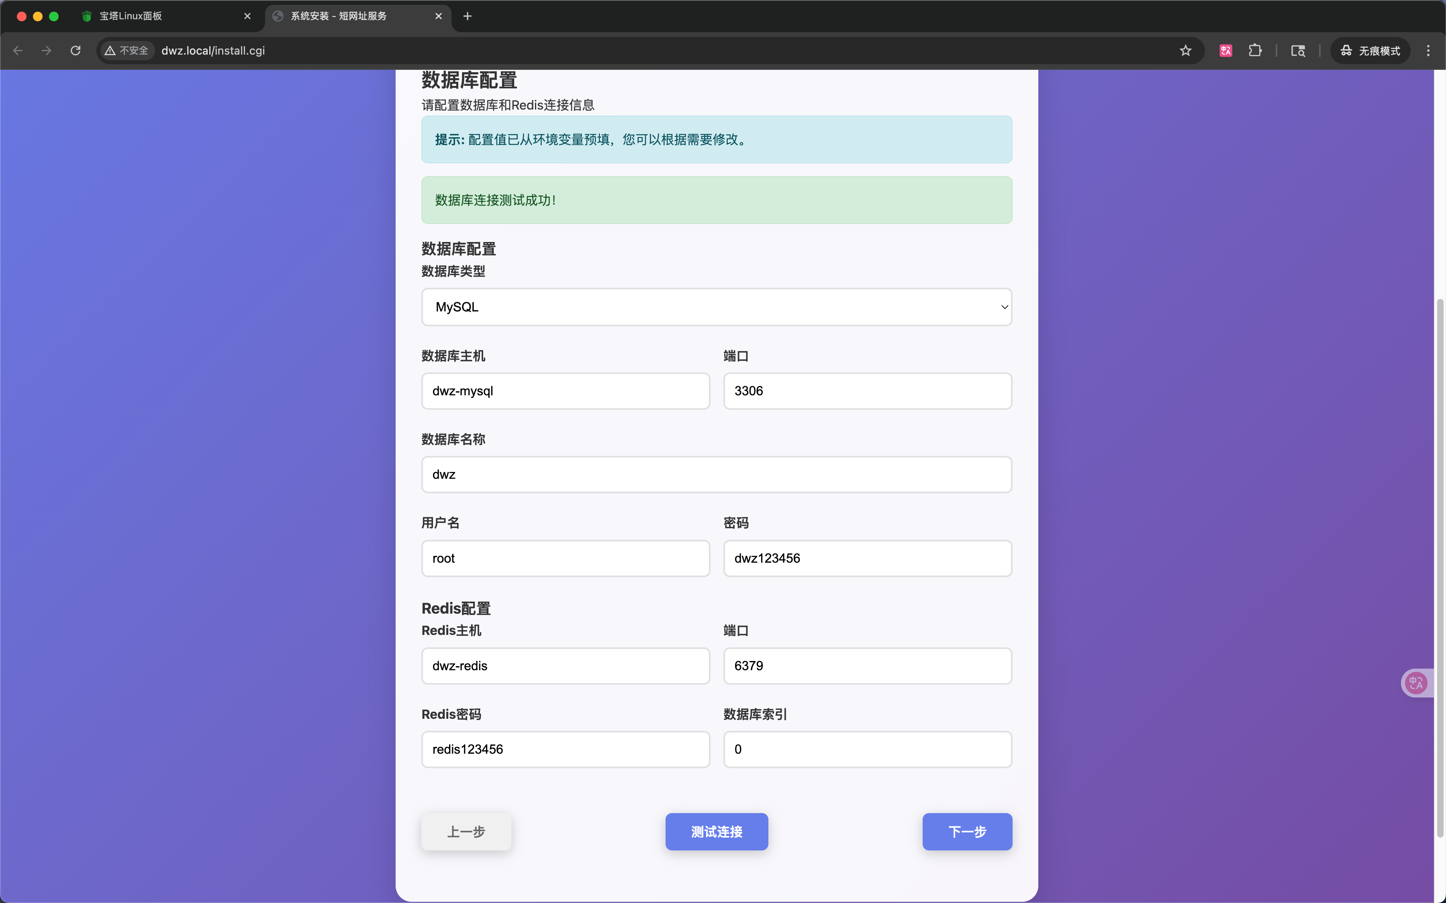Click the Redis password field
Image resolution: width=1446 pixels, height=903 pixels.
pos(565,750)
